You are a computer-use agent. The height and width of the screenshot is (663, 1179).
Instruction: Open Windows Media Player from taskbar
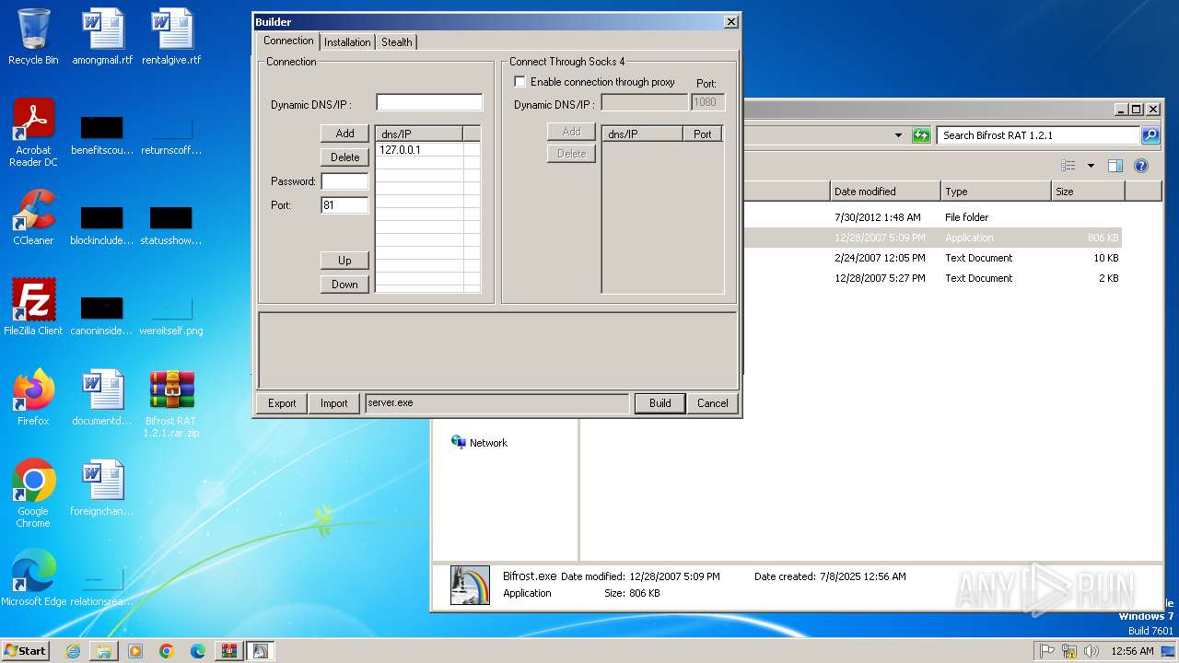[x=135, y=651]
